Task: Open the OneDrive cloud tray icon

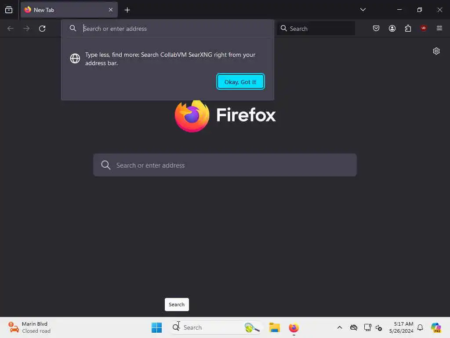Action: pyautogui.click(x=354, y=327)
